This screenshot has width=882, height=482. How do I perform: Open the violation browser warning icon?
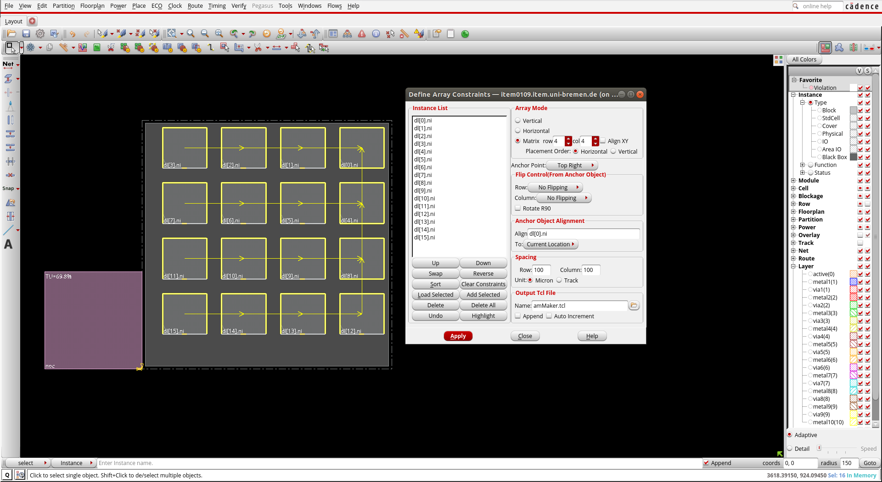tap(362, 34)
